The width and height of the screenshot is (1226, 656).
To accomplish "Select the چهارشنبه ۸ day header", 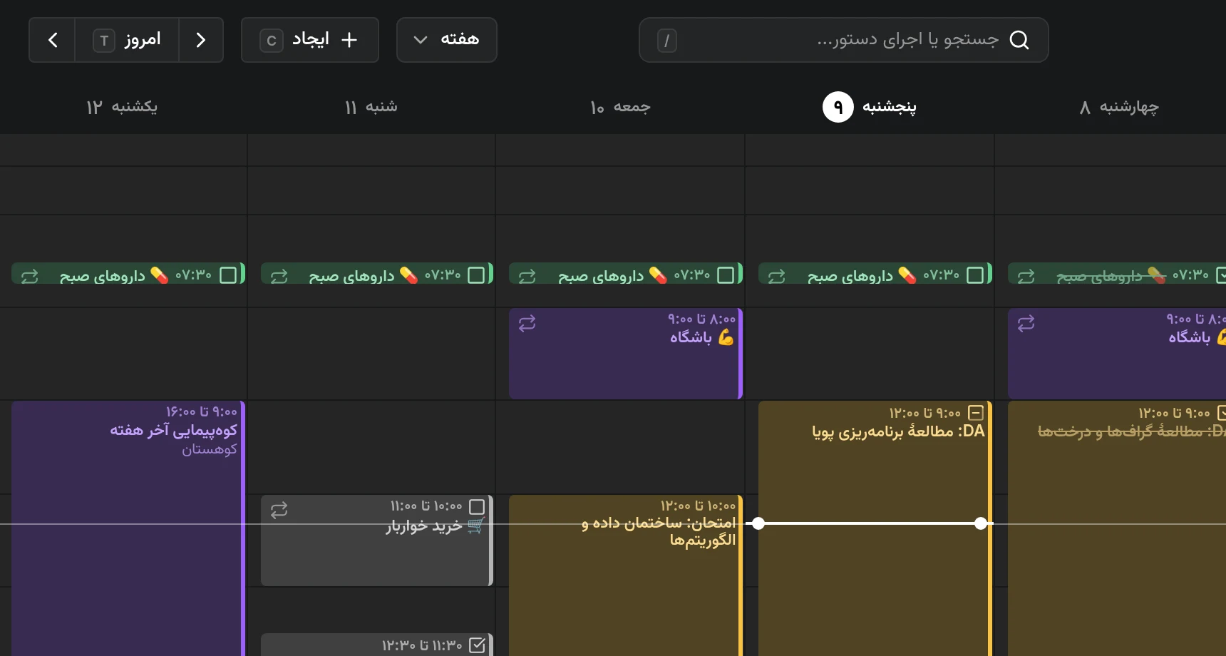I will tap(1119, 107).
